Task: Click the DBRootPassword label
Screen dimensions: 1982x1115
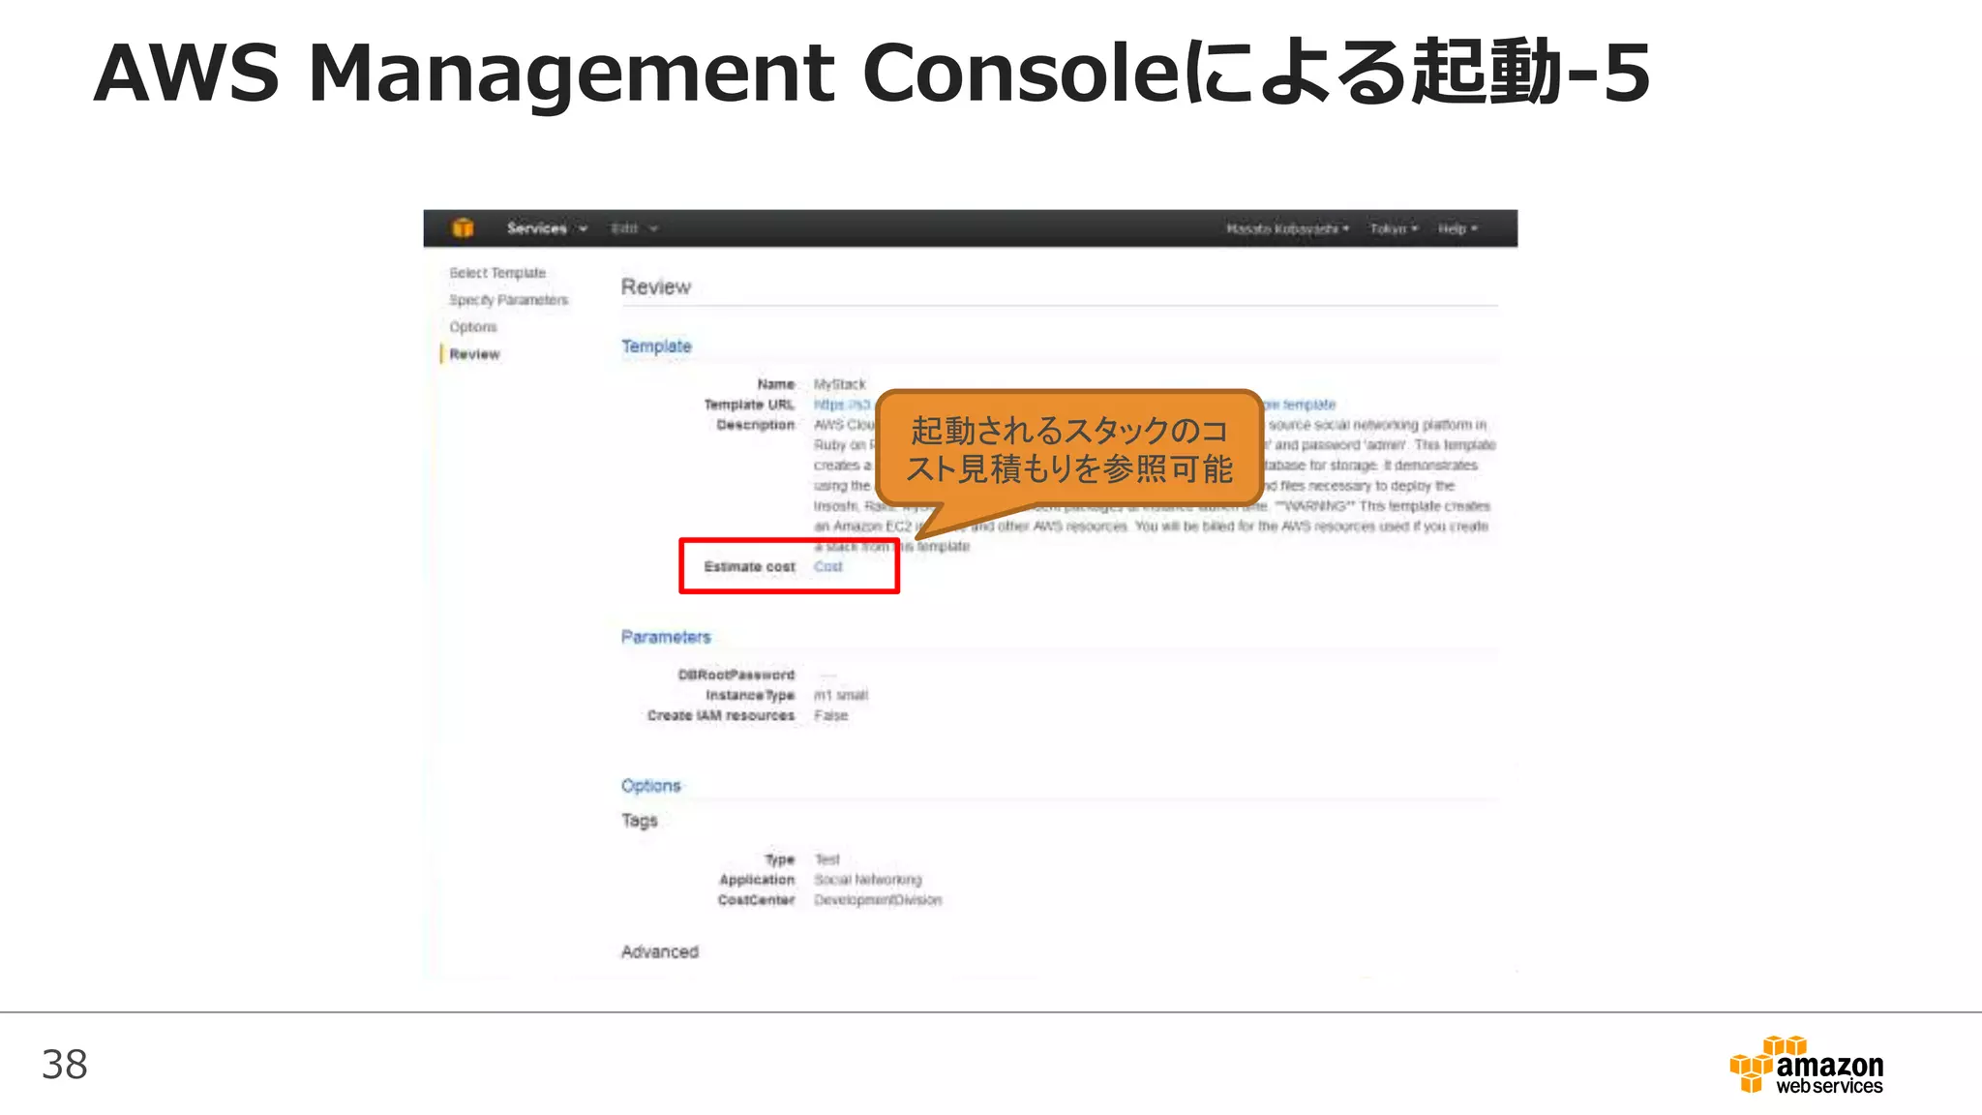Action: click(x=736, y=675)
